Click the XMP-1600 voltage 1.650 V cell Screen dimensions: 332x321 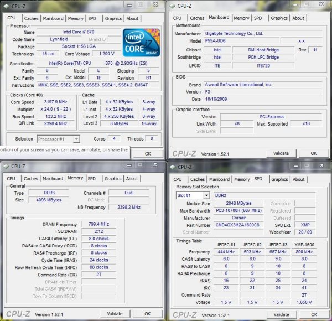pyautogui.click(x=304, y=302)
